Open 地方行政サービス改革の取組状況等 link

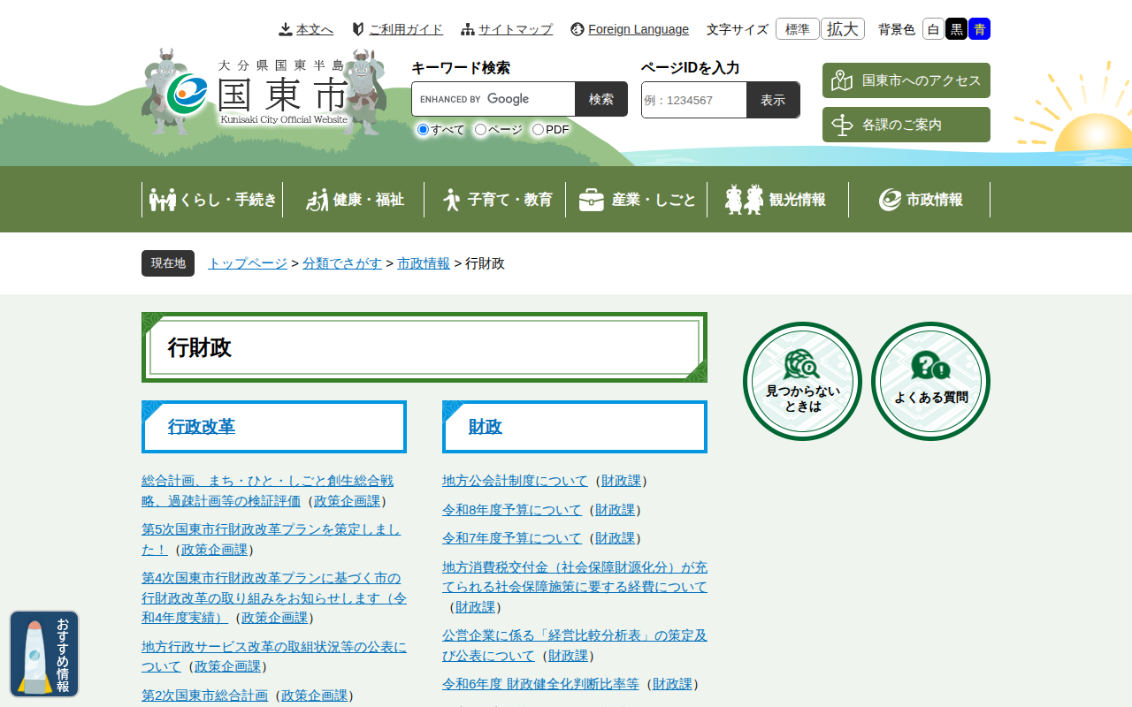(x=274, y=657)
